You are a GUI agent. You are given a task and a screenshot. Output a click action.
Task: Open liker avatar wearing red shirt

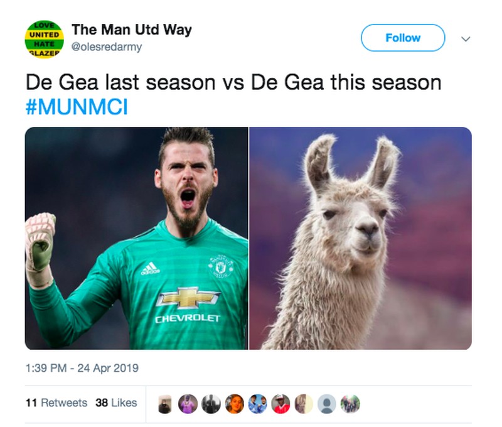pyautogui.click(x=280, y=404)
